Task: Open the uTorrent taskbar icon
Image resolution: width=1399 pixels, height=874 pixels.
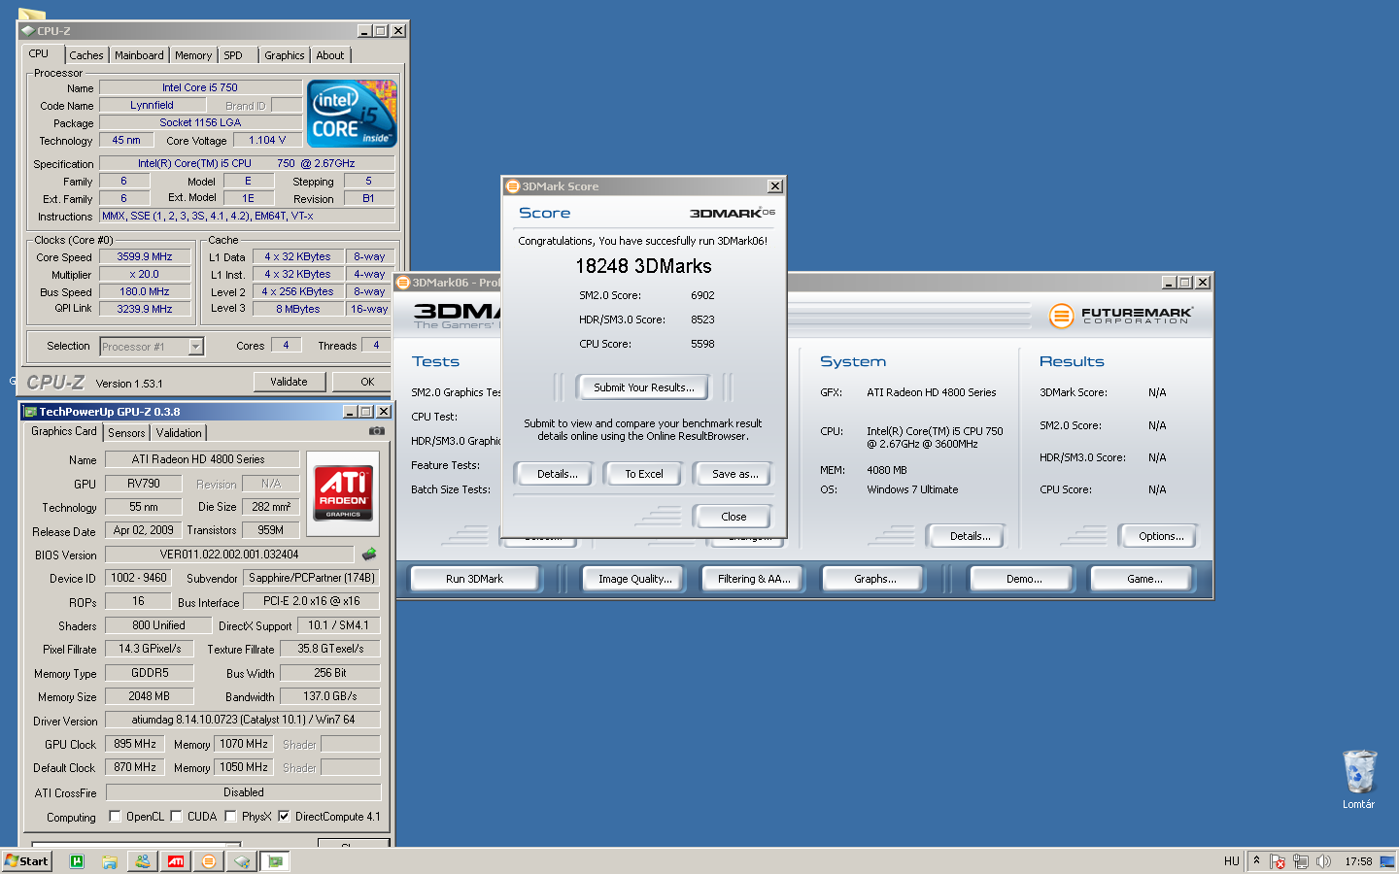Action: coord(77,861)
